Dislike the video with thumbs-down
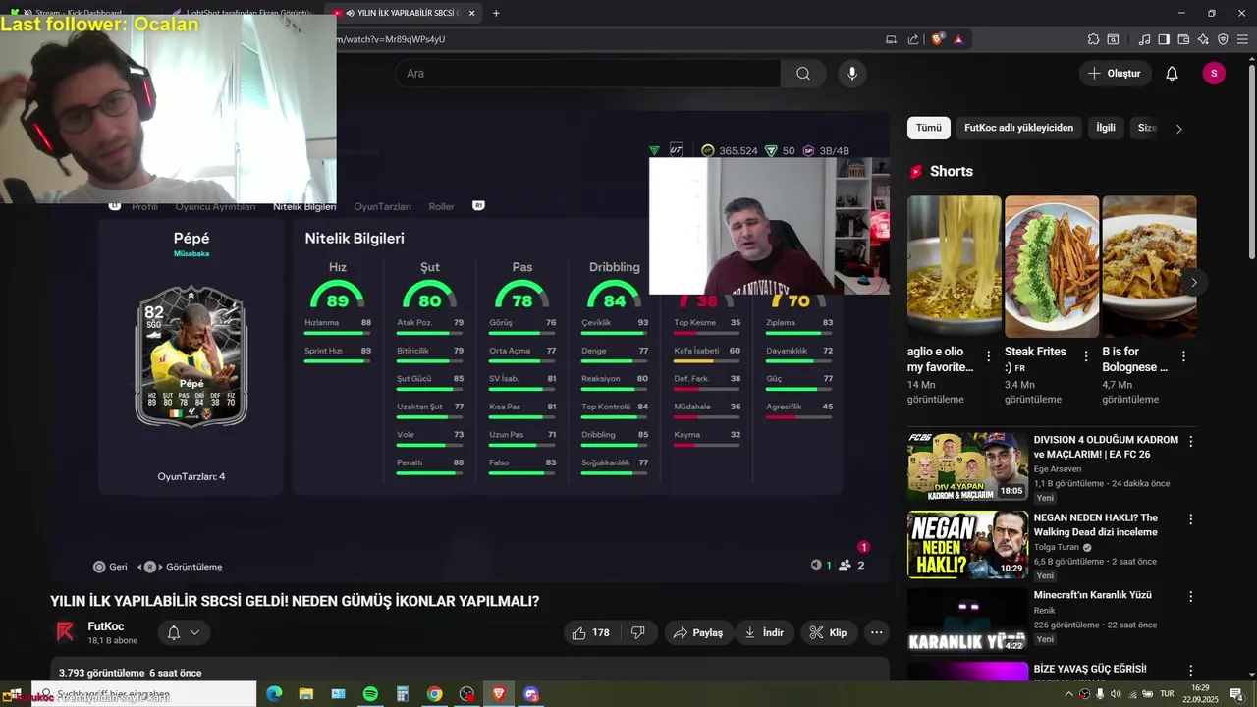Screen dimensions: 1257x707 click(x=637, y=633)
